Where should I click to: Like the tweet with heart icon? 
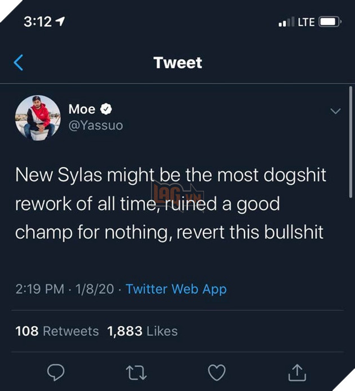tap(216, 372)
